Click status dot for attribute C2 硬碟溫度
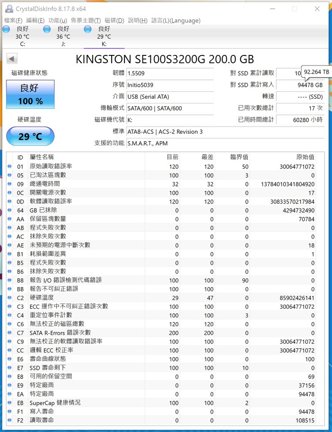Image resolution: width=332 pixels, height=432 pixels. [x=10, y=298]
